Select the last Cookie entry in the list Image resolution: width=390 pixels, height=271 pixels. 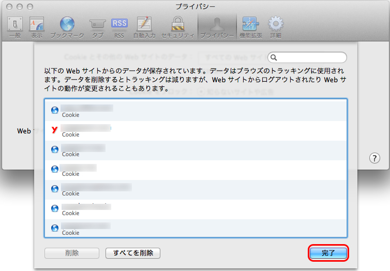click(x=196, y=228)
